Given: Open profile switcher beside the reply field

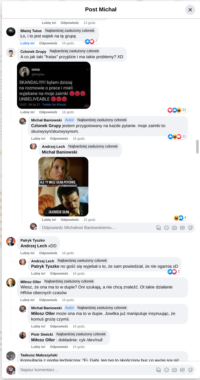Looking at the screenshot, I should click(x=33, y=226).
